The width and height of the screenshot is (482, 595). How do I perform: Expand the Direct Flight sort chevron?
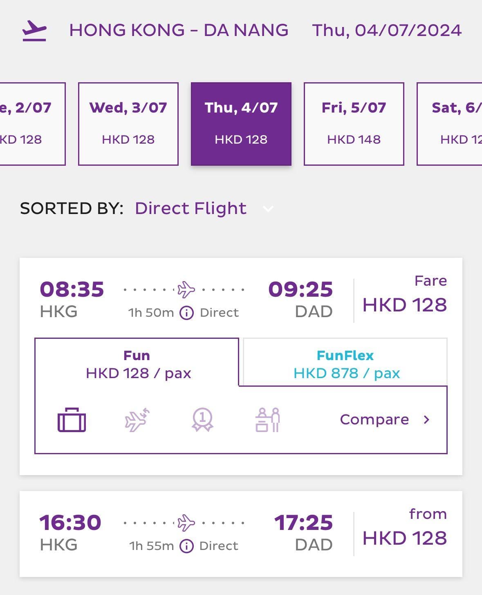pos(268,209)
